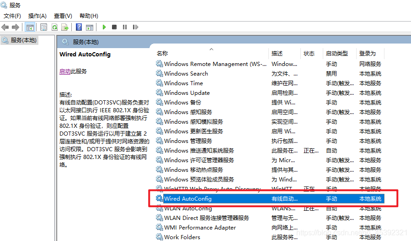Click the Refresh toolbar icon
The image size is (411, 241).
54,27
